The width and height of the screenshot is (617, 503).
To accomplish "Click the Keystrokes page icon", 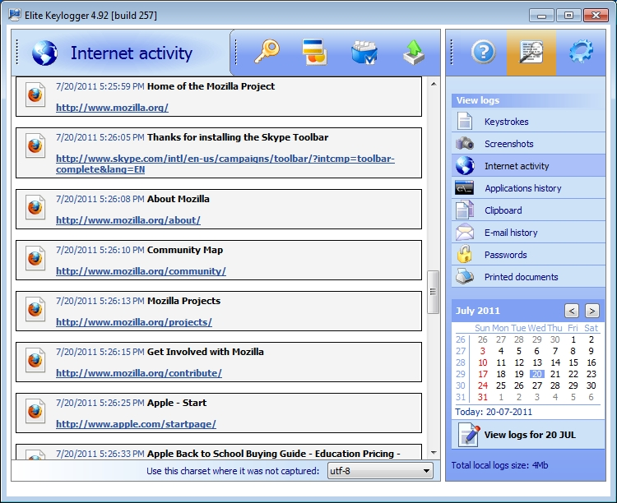I will [x=465, y=121].
